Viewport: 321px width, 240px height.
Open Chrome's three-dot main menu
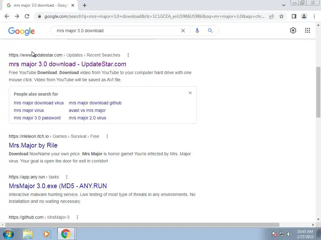pyautogui.click(x=314, y=16)
